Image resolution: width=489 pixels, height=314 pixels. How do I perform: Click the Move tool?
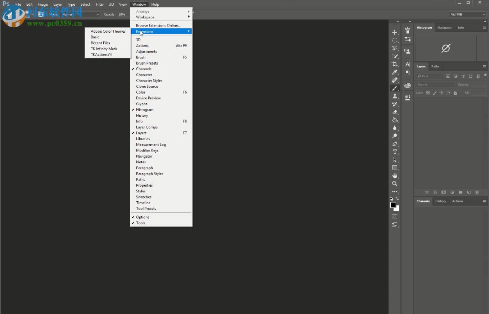[x=395, y=32]
